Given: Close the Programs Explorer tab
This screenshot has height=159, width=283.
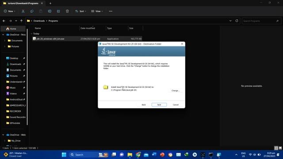Looking at the screenshot, I should pyautogui.click(x=42, y=3).
